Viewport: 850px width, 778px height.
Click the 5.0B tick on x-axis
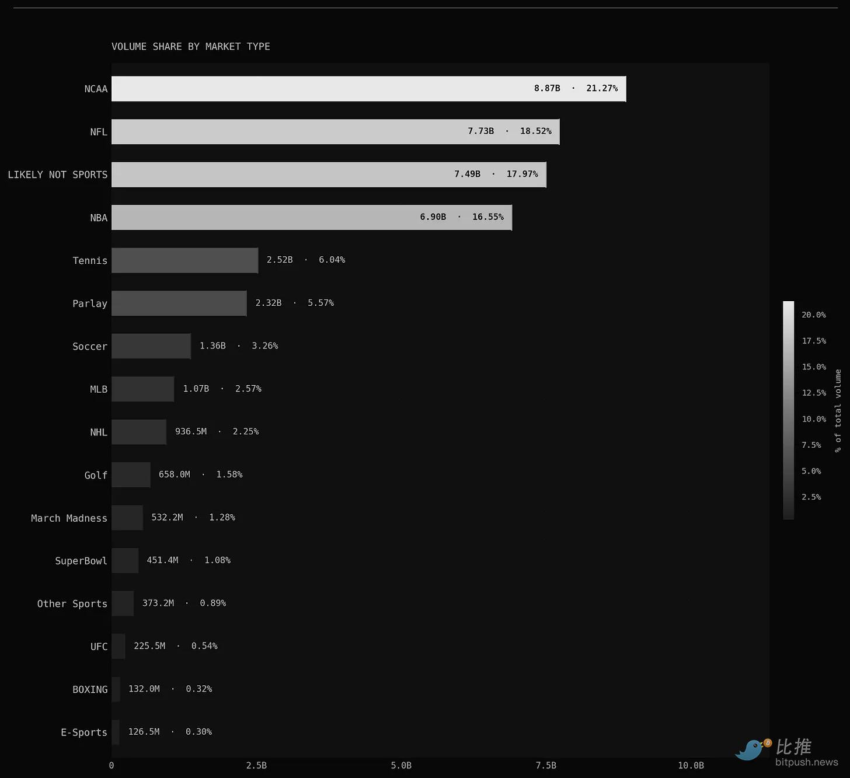[401, 765]
